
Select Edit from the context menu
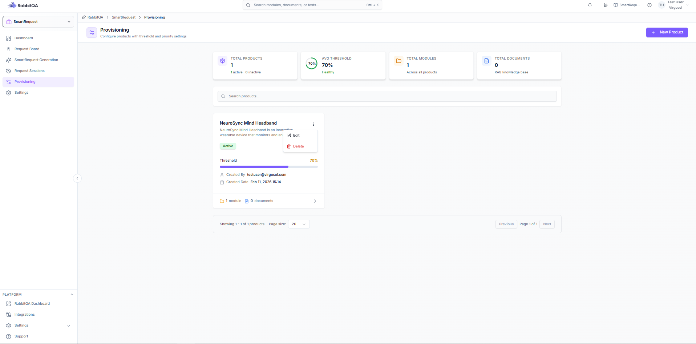click(300, 135)
